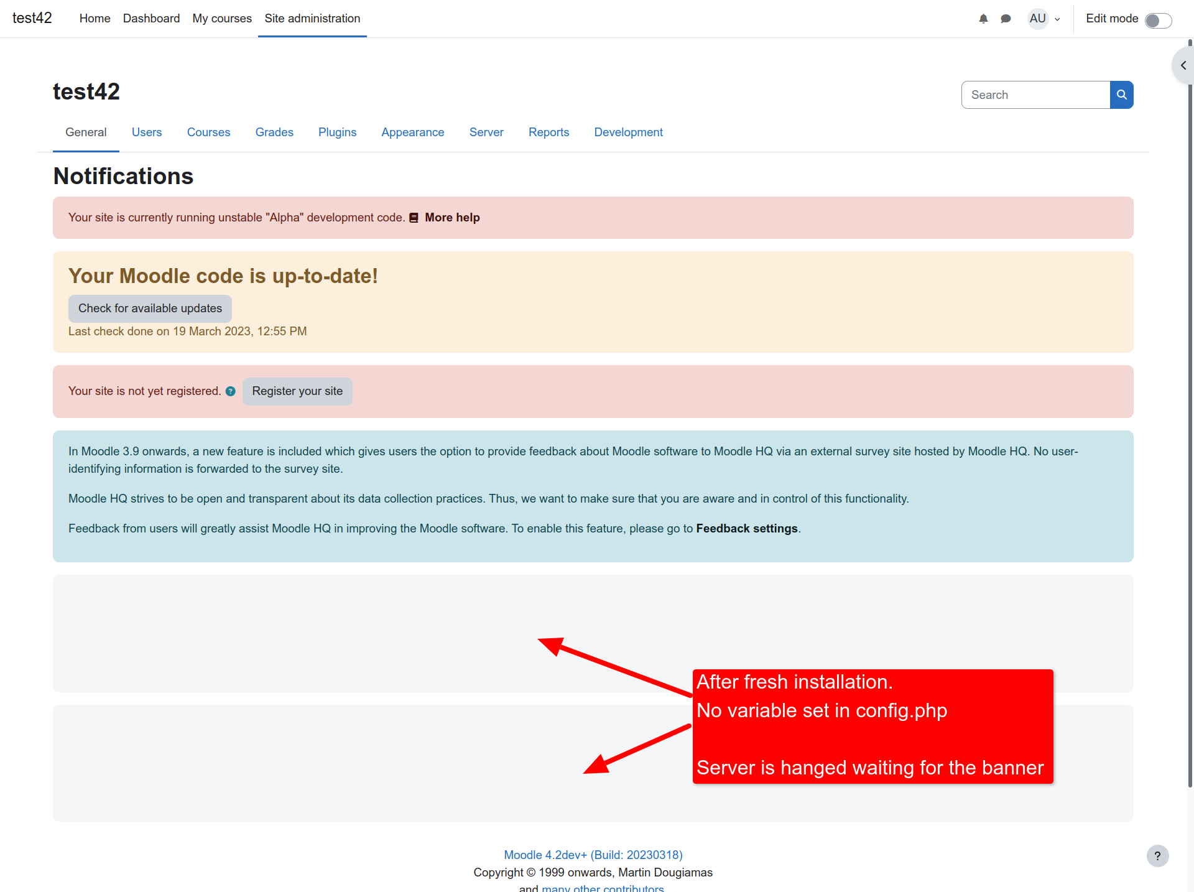Switch to the Courses tab
1194x892 pixels.
208,132
